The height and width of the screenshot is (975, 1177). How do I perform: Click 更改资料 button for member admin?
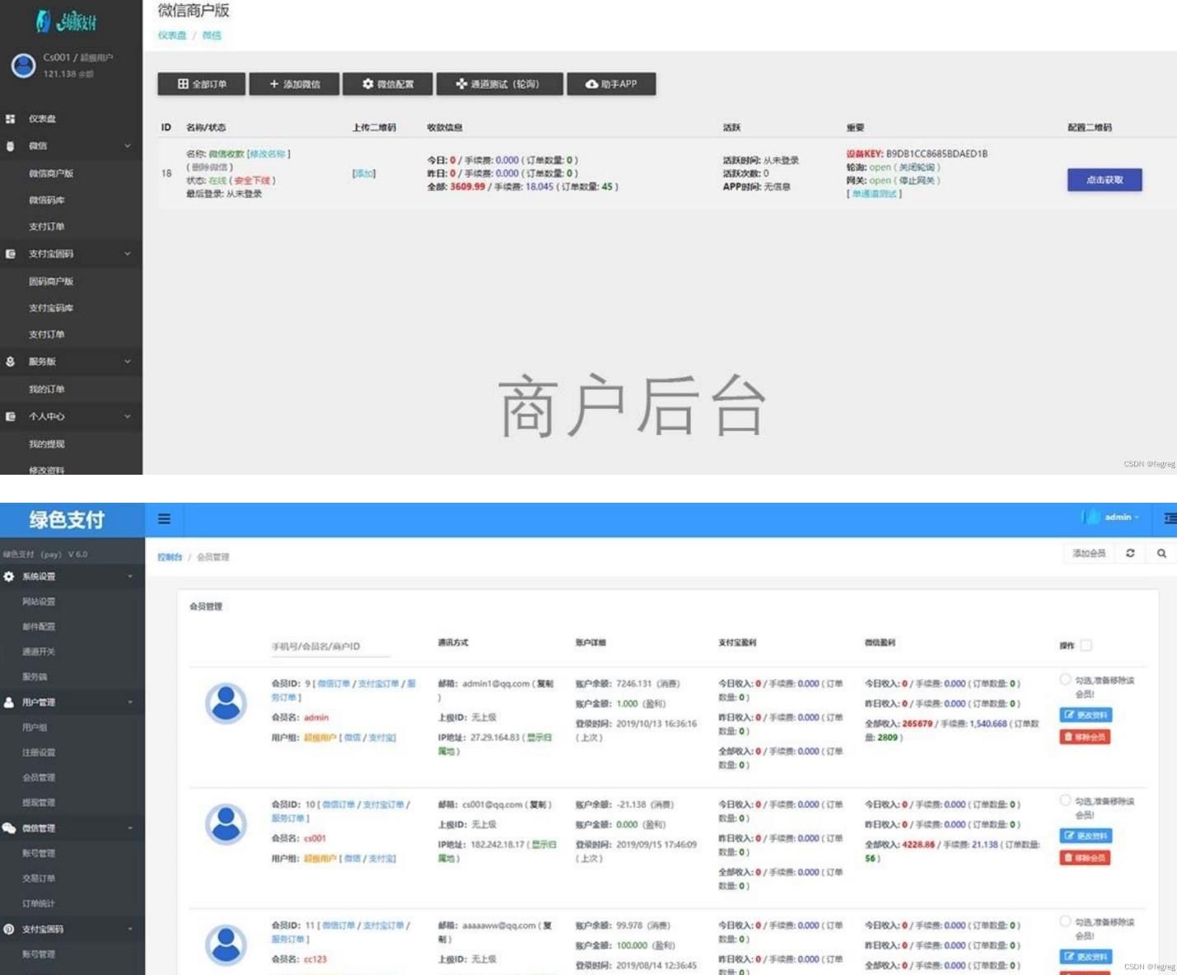click(x=1086, y=715)
